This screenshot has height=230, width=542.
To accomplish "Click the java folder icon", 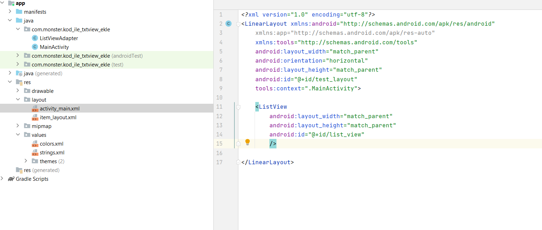I will [x=19, y=20].
